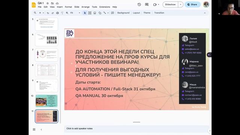
Task: Click the speaker notes field
Action: tap(136, 129)
